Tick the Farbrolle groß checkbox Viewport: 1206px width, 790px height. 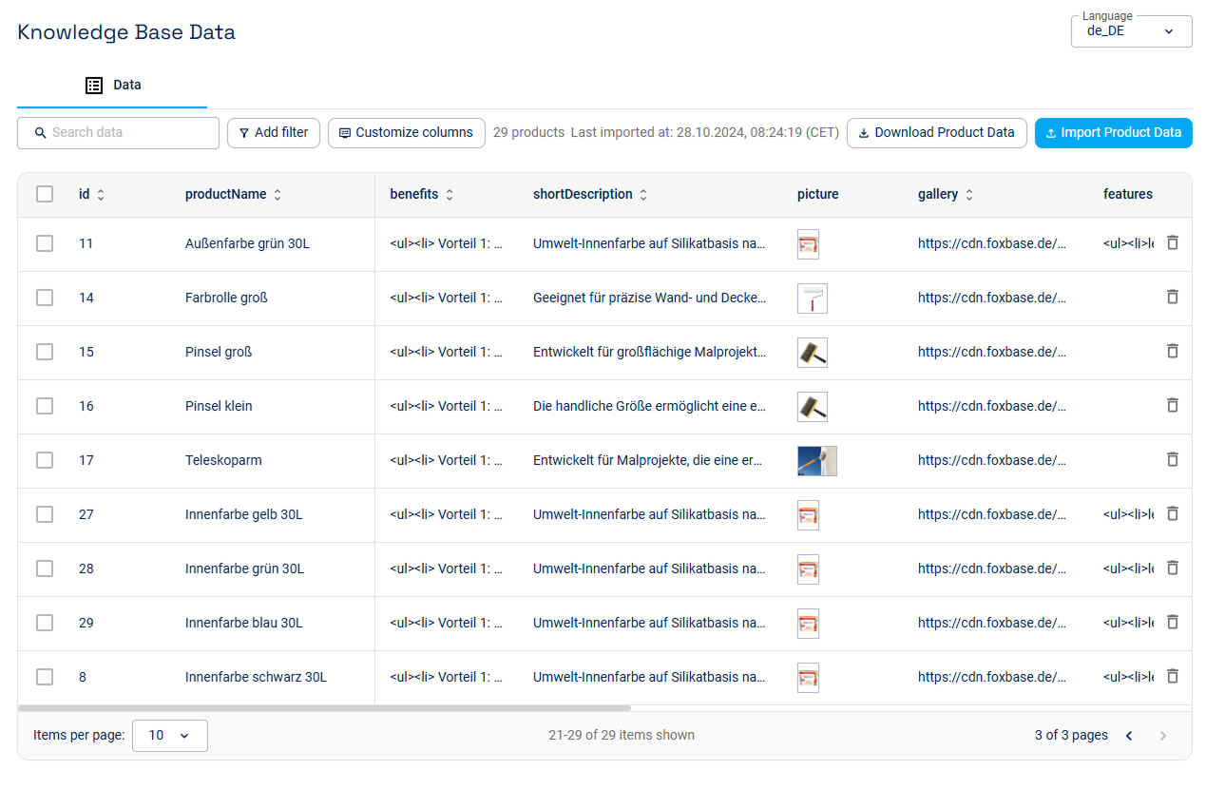45,298
